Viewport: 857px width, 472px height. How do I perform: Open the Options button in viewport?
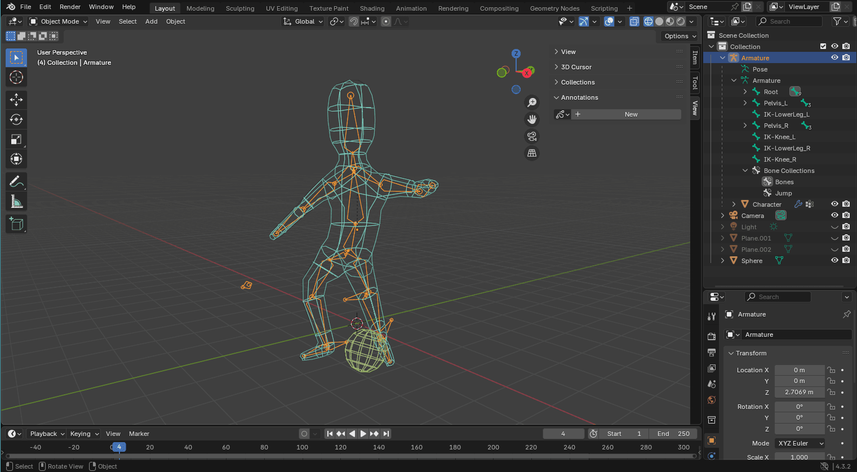pyautogui.click(x=680, y=36)
